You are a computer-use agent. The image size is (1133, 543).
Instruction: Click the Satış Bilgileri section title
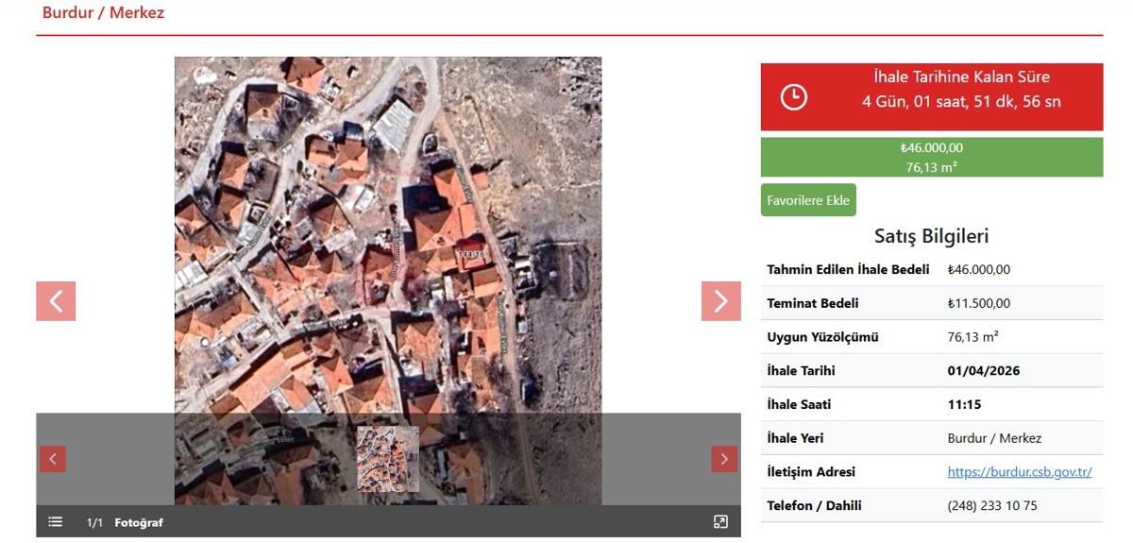point(931,236)
